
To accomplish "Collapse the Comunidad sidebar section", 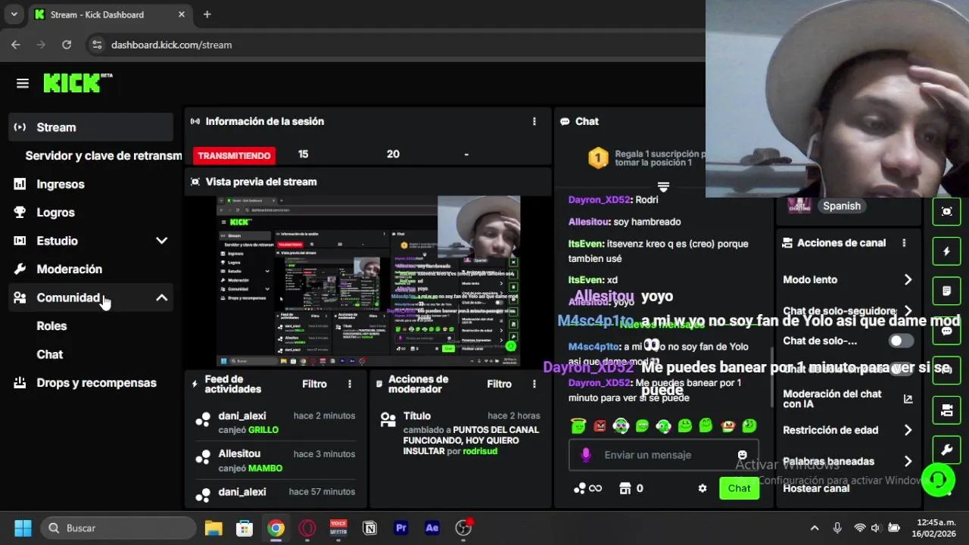I will (161, 297).
